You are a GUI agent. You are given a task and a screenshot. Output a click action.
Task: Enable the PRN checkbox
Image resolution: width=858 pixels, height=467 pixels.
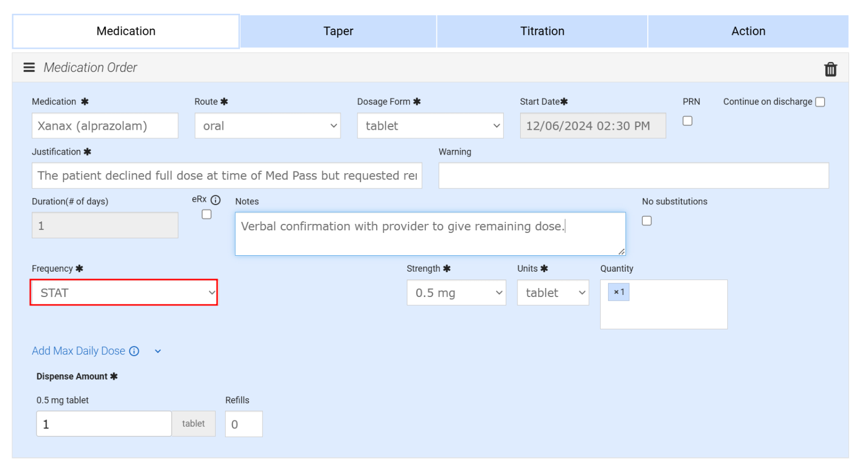pyautogui.click(x=687, y=121)
